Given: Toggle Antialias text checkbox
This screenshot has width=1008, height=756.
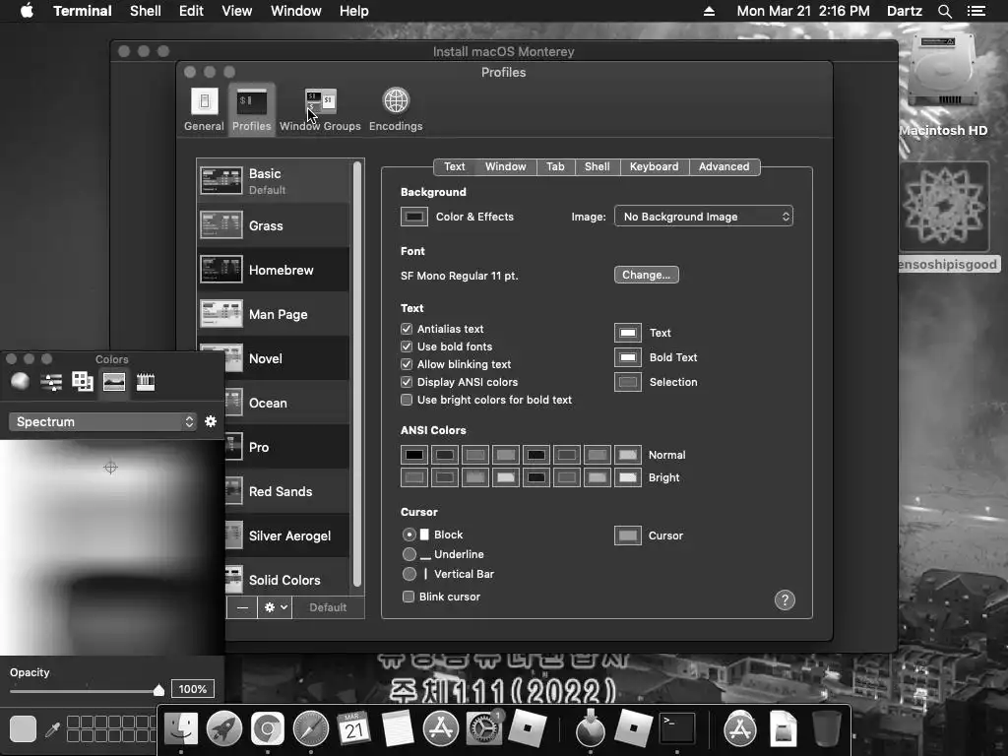Looking at the screenshot, I should coord(407,329).
